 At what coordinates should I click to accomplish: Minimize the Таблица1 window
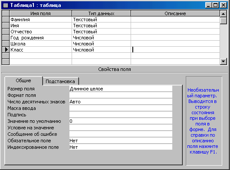coord(208,5)
